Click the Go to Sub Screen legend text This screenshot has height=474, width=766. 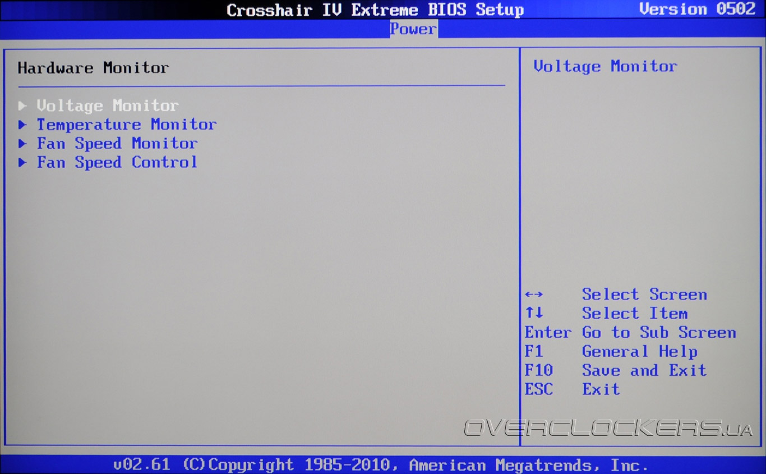659,333
